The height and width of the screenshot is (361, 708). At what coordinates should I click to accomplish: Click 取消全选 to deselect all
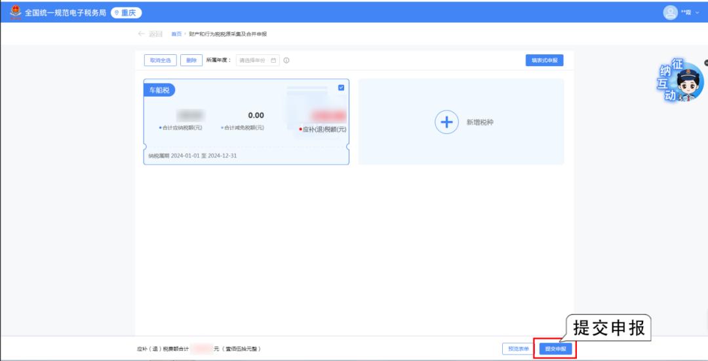pyautogui.click(x=160, y=60)
